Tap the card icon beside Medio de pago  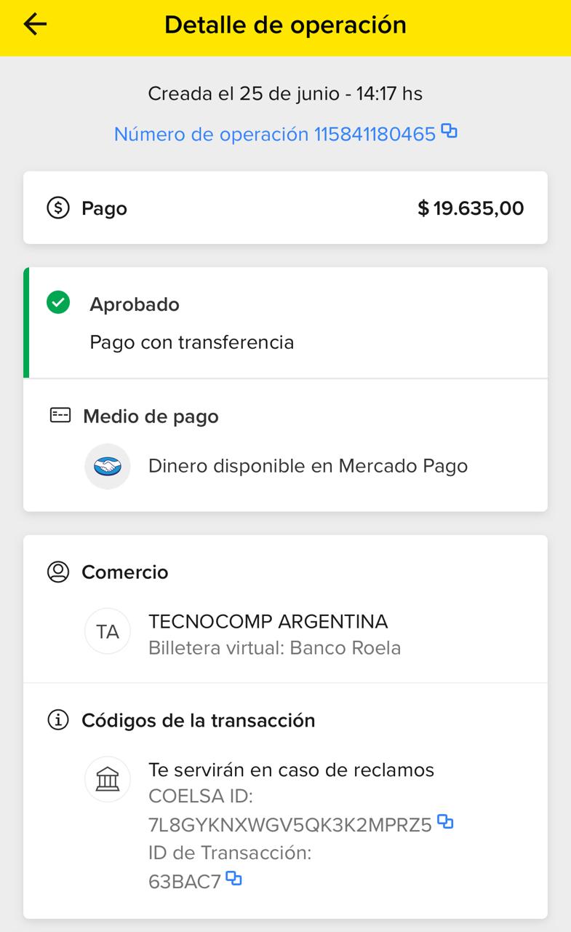coord(60,416)
